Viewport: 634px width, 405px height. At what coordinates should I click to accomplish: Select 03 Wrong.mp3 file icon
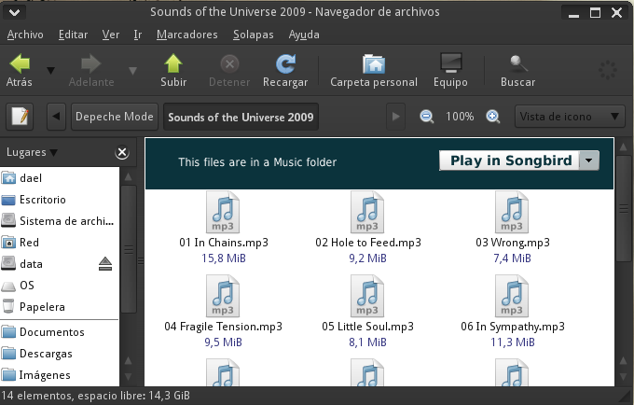tap(512, 212)
